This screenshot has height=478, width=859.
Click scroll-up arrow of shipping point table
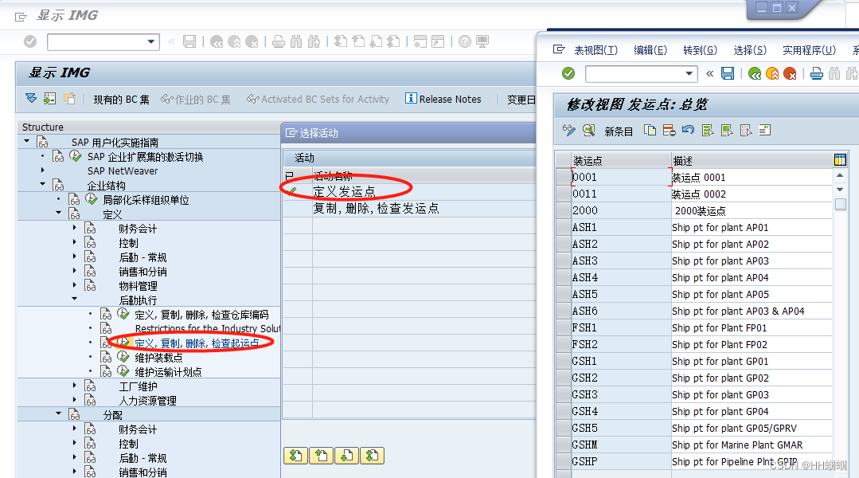coord(840,175)
